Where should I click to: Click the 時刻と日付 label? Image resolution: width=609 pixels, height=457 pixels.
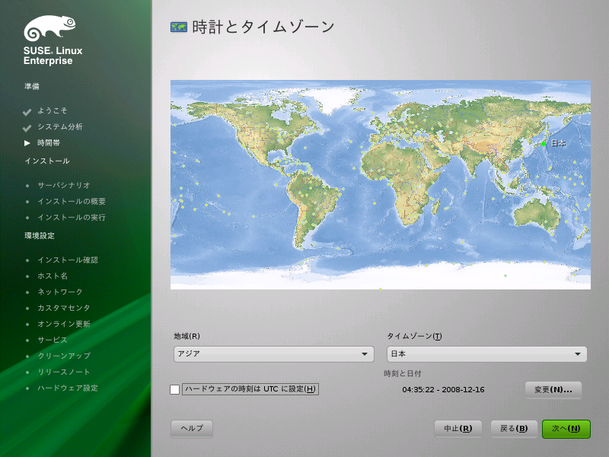403,373
